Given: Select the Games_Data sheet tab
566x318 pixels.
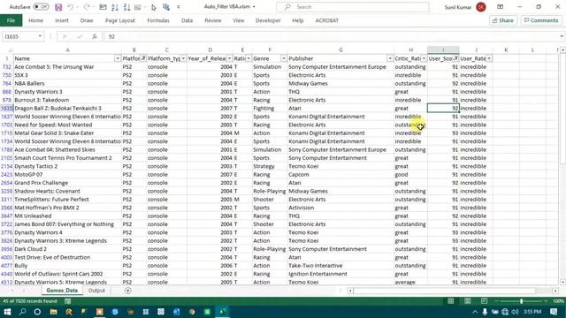Looking at the screenshot, I should (62, 291).
